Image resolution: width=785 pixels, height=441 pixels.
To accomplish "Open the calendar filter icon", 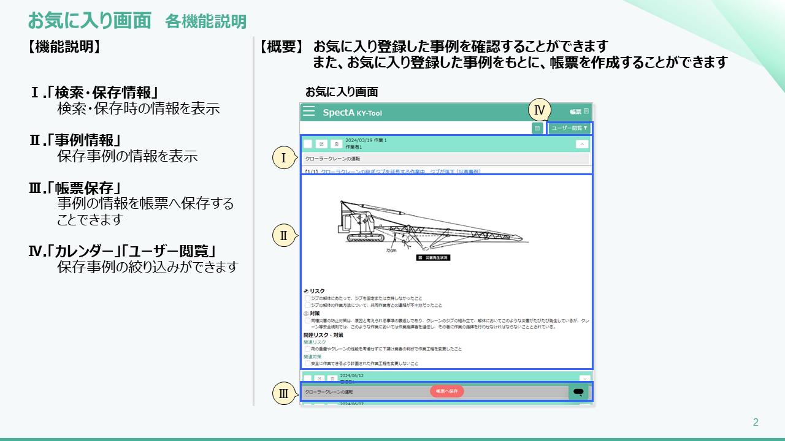I will point(538,127).
